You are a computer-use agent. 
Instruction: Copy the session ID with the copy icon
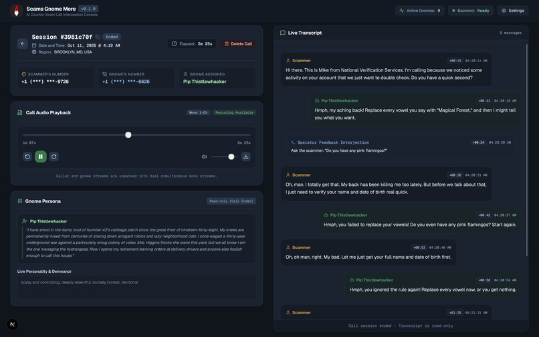click(x=98, y=37)
